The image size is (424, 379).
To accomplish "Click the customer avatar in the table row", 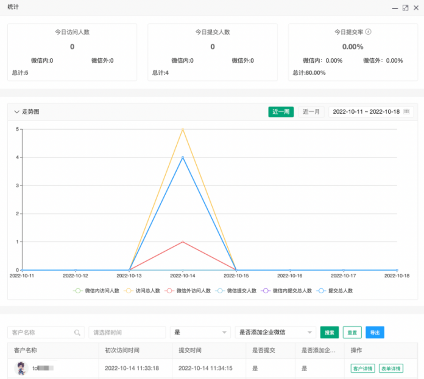I will (21, 368).
